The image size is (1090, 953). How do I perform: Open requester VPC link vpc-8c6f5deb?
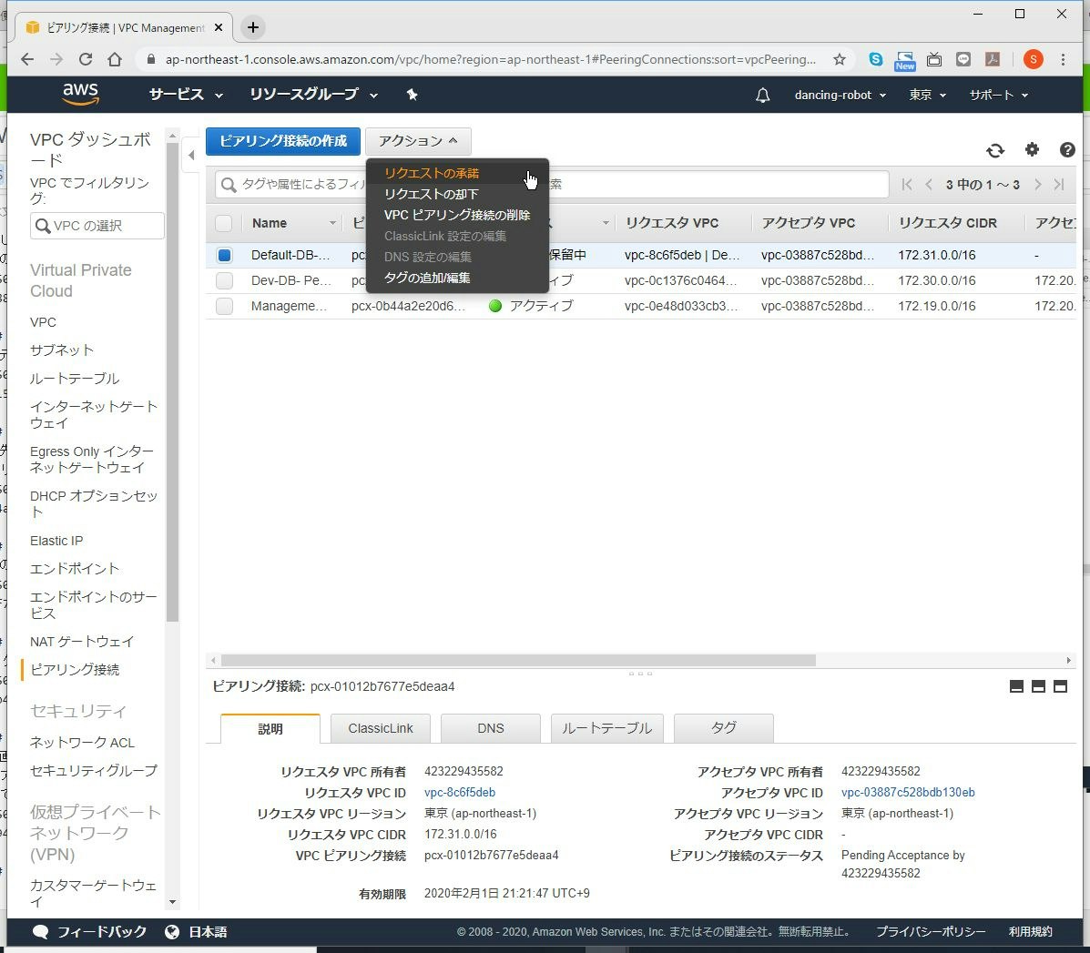point(460,793)
